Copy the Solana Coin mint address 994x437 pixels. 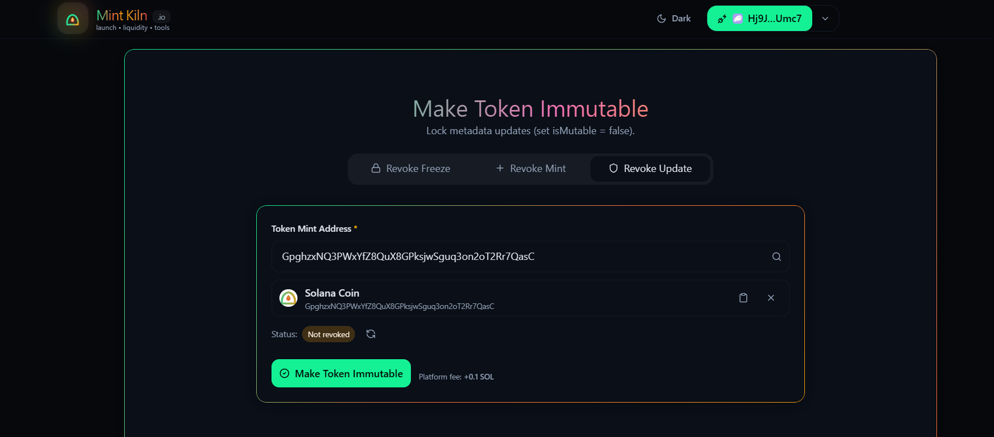pos(743,298)
